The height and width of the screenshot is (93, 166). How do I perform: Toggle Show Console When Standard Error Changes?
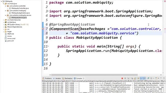coord(144,78)
